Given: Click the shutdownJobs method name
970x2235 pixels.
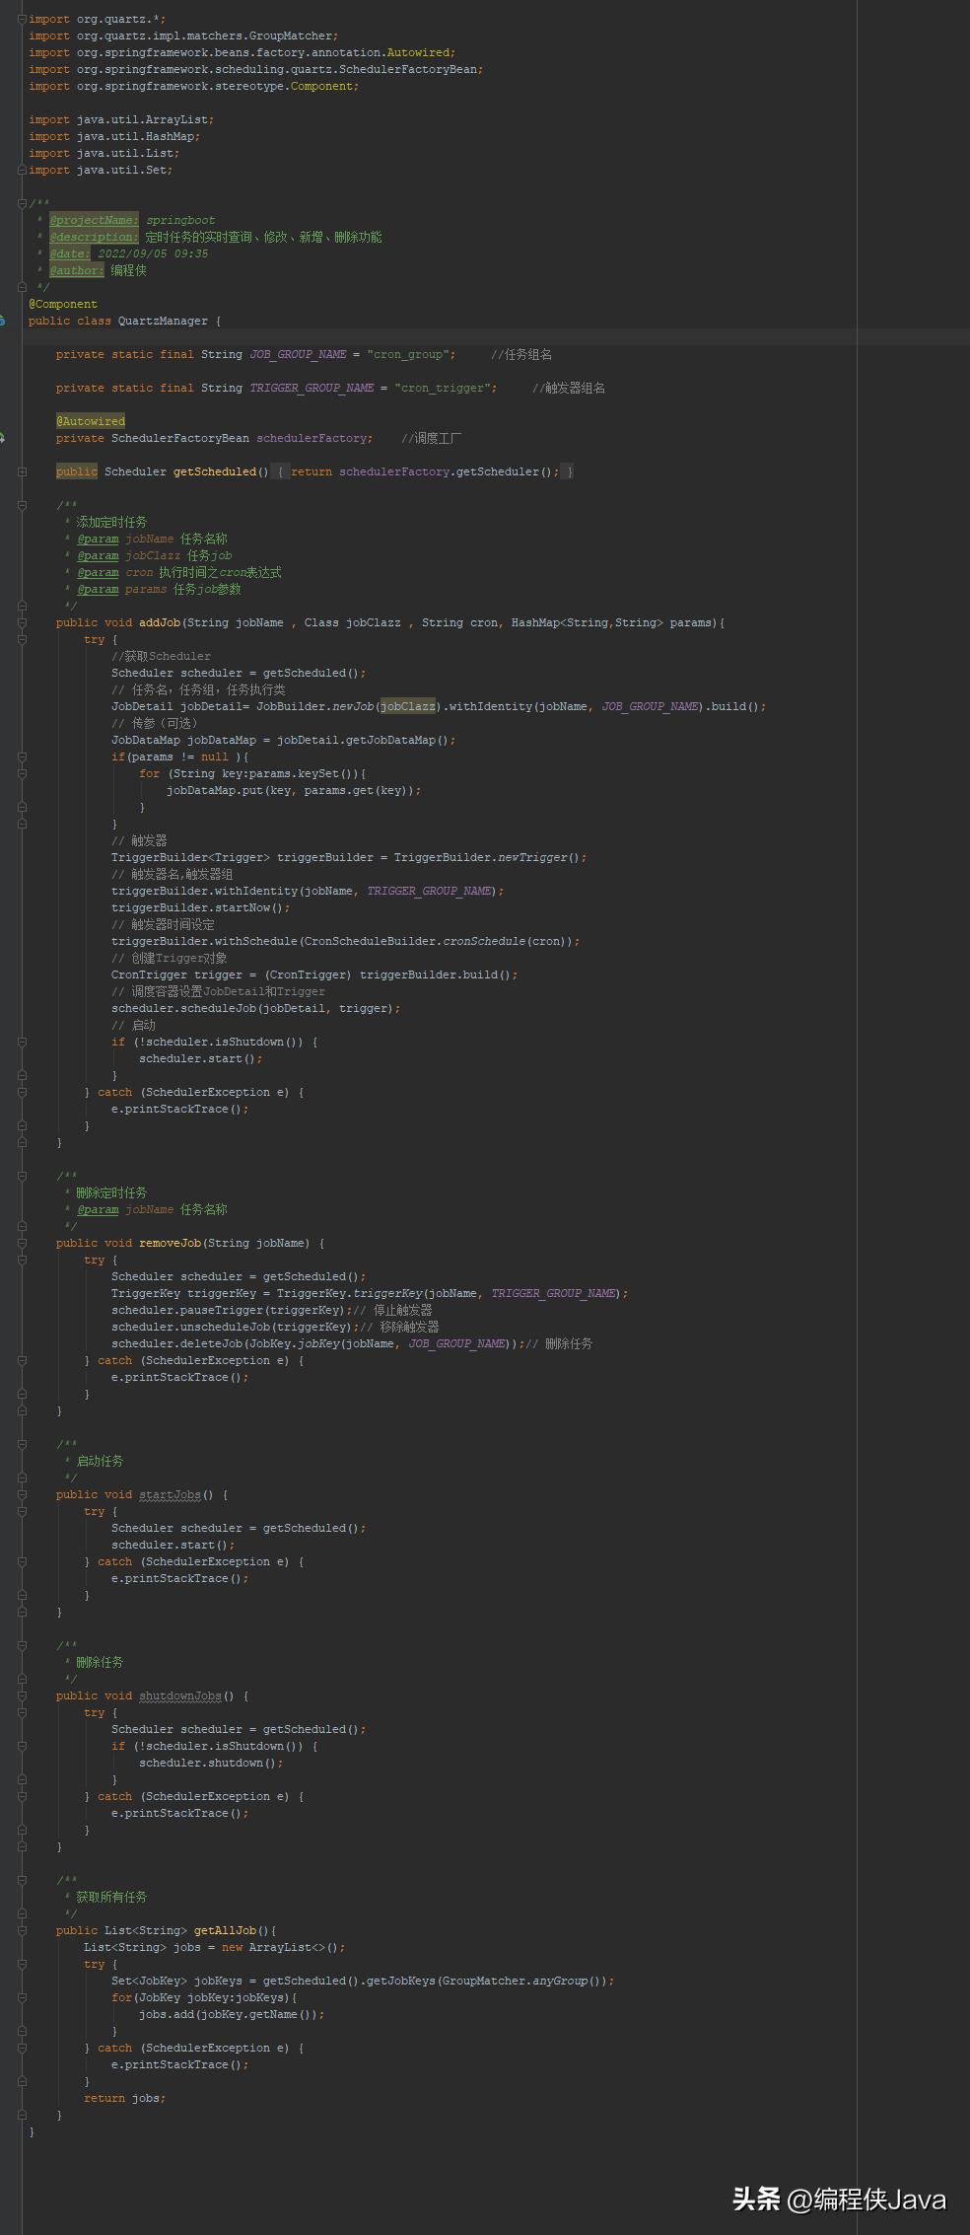Looking at the screenshot, I should (180, 1695).
